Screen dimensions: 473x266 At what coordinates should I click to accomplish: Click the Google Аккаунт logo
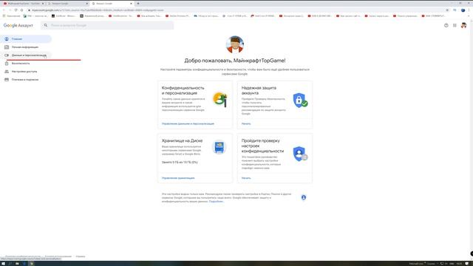click(x=18, y=25)
